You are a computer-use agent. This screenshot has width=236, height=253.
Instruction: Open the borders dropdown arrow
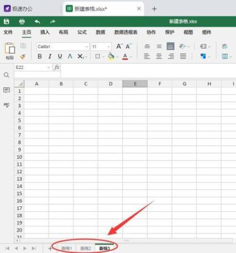pos(103,57)
